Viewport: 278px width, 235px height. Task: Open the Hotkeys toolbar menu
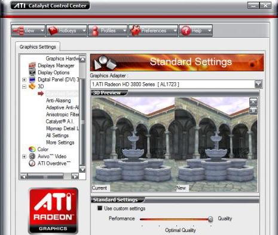point(66,31)
